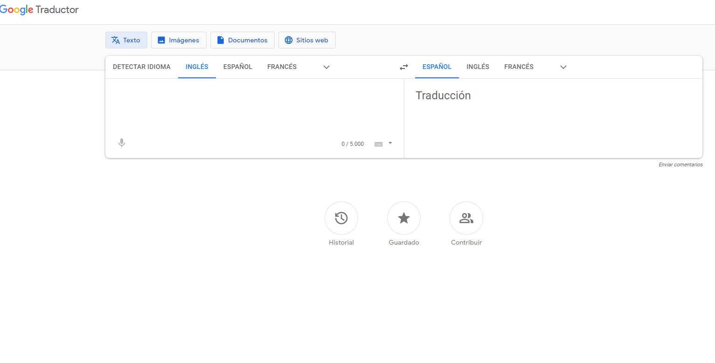Choose Inglés as the source language
Viewport: 715px width, 363px height.
(197, 67)
